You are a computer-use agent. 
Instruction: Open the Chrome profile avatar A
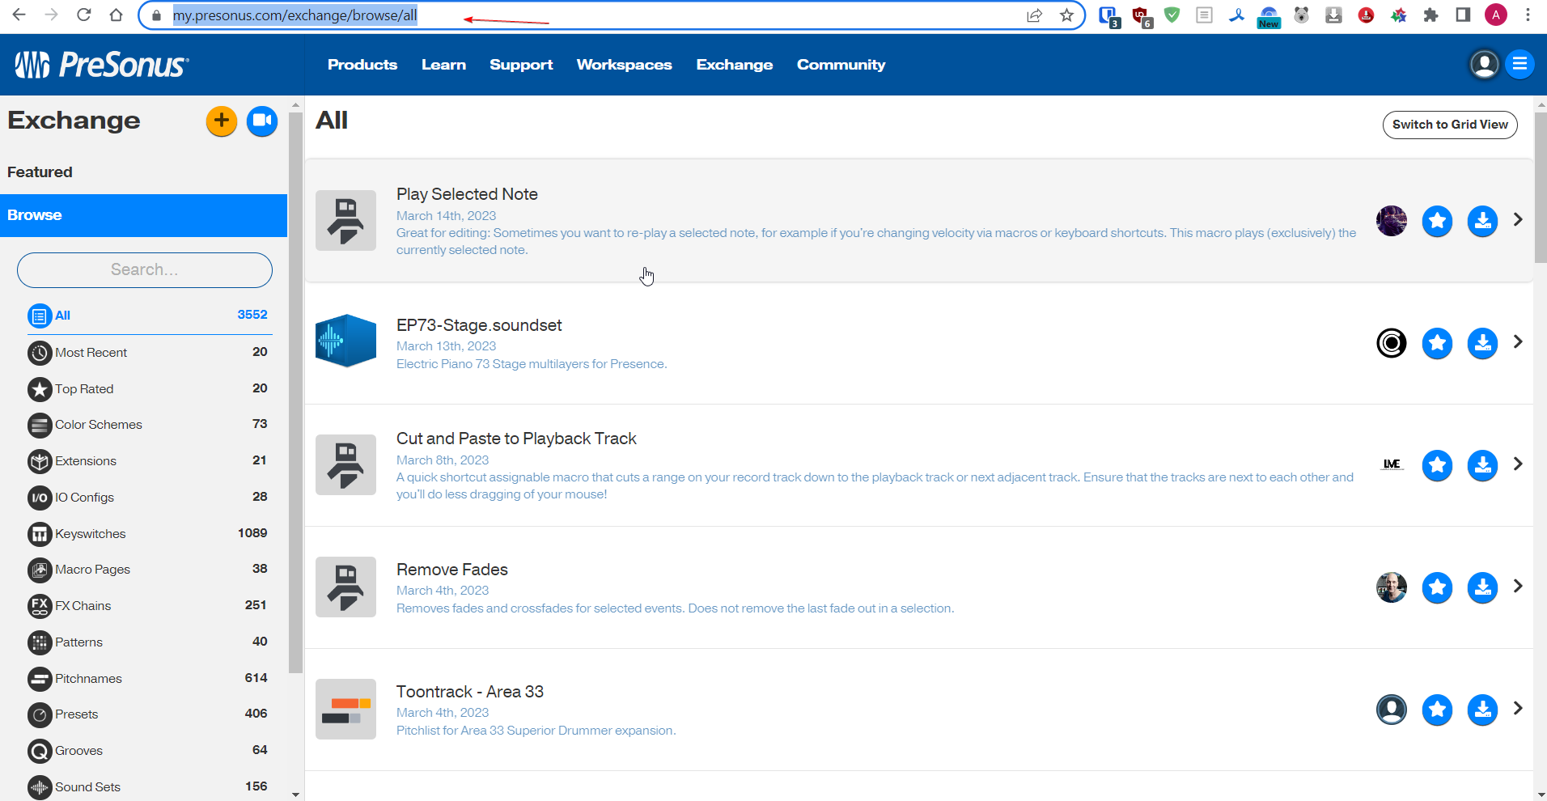tap(1496, 15)
